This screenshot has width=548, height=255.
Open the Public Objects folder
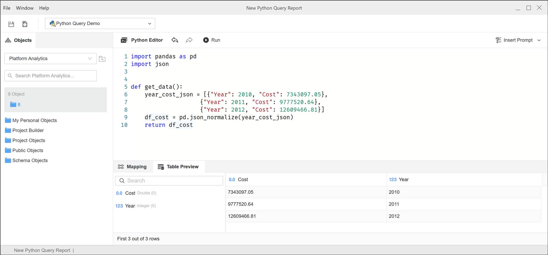(x=28, y=150)
